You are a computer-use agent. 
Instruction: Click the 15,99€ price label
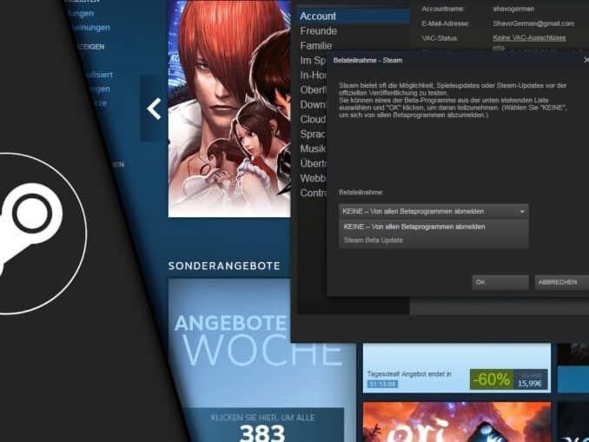coord(530,384)
